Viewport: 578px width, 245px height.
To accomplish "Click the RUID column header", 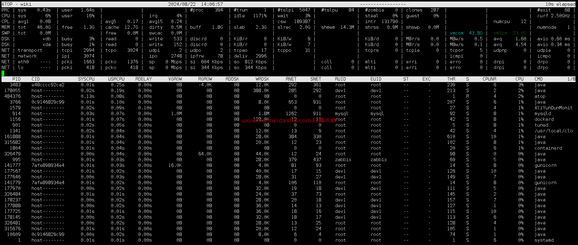I will coord(340,79).
